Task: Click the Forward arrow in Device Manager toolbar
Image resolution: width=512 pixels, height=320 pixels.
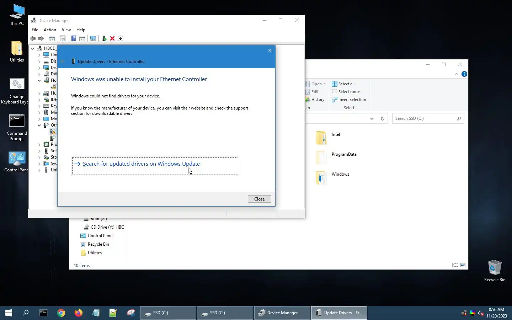Action: click(41, 38)
